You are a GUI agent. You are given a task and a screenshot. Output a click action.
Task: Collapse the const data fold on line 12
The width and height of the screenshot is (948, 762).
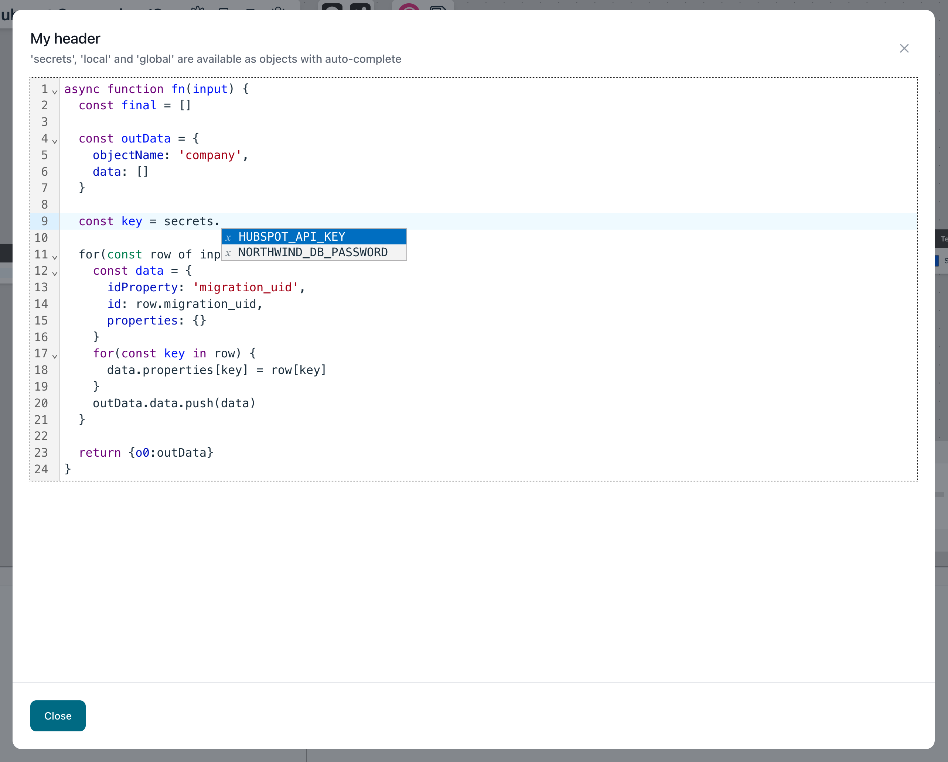click(55, 273)
